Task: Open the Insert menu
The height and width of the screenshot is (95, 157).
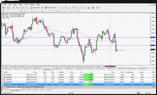Action: [15, 5]
